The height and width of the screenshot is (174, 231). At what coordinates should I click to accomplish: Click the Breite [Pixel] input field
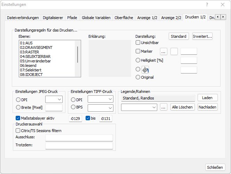54,108
